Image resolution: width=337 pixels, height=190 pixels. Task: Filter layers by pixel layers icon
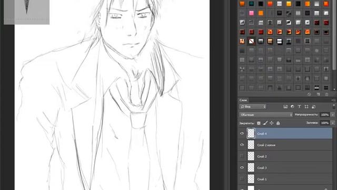285,107
